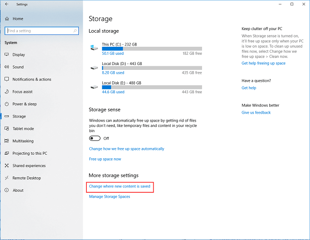Click the Find a setting field

42,31
